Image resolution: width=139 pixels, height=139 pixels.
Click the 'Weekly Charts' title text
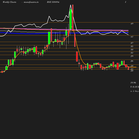pyautogui.click(x=9, y=2)
